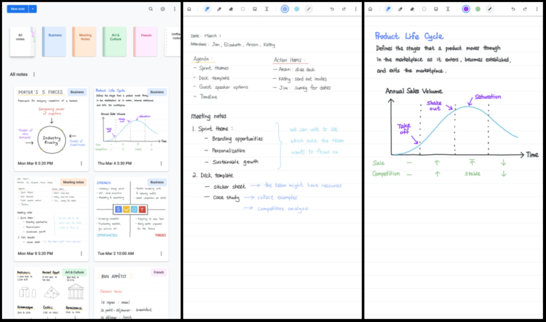Select the text tool in the right toolbar
The image size is (546, 322).
point(448,9)
